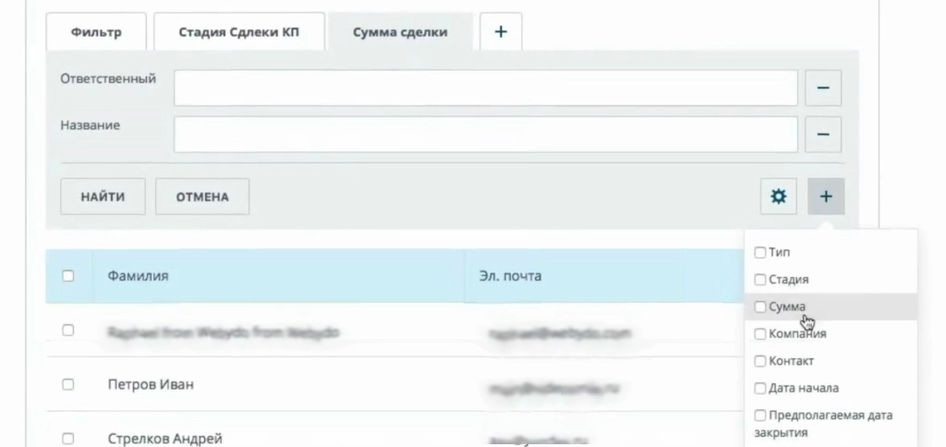Select the Сумма сделки tab
Screen dimensions: 946x447
click(x=400, y=32)
